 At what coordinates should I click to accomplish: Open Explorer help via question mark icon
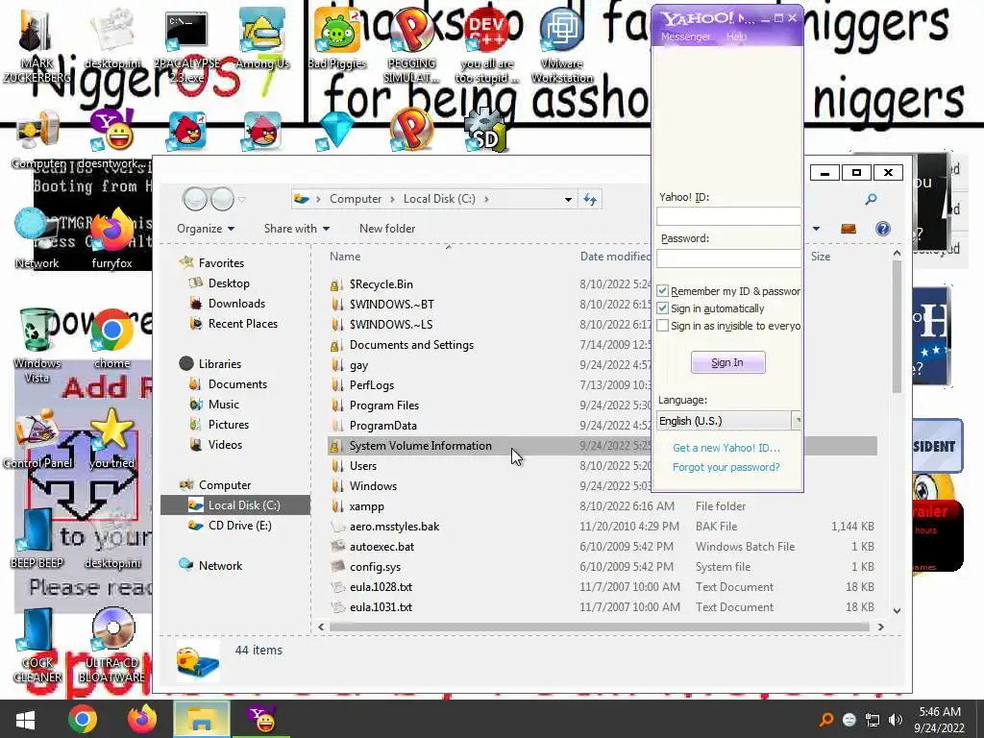(882, 229)
